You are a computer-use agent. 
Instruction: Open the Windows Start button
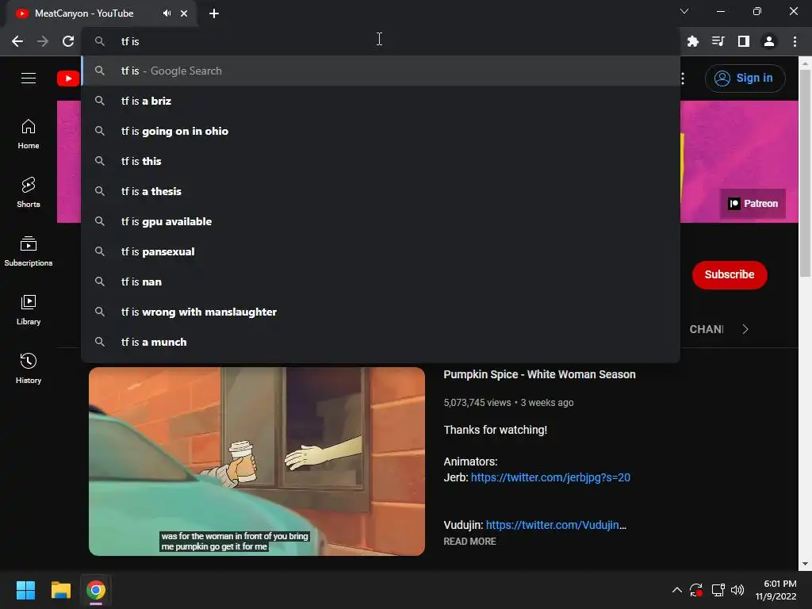point(25,590)
